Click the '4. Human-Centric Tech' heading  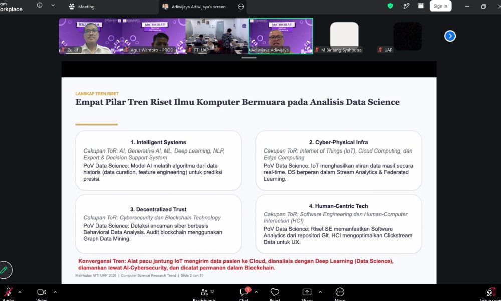pyautogui.click(x=338, y=206)
